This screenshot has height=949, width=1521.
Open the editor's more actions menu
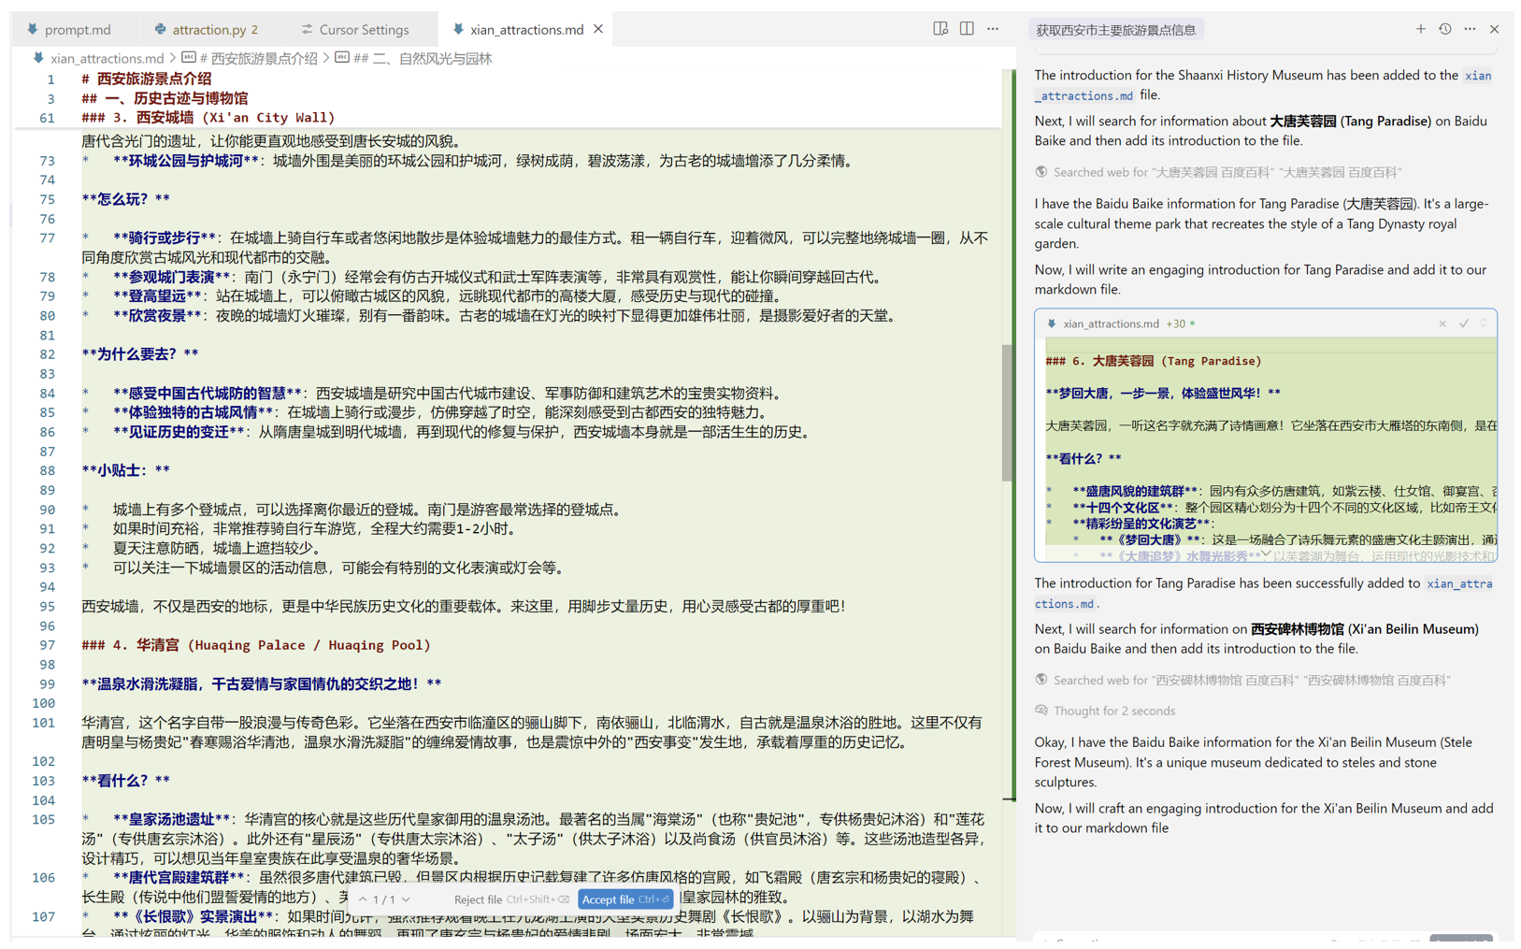993,29
